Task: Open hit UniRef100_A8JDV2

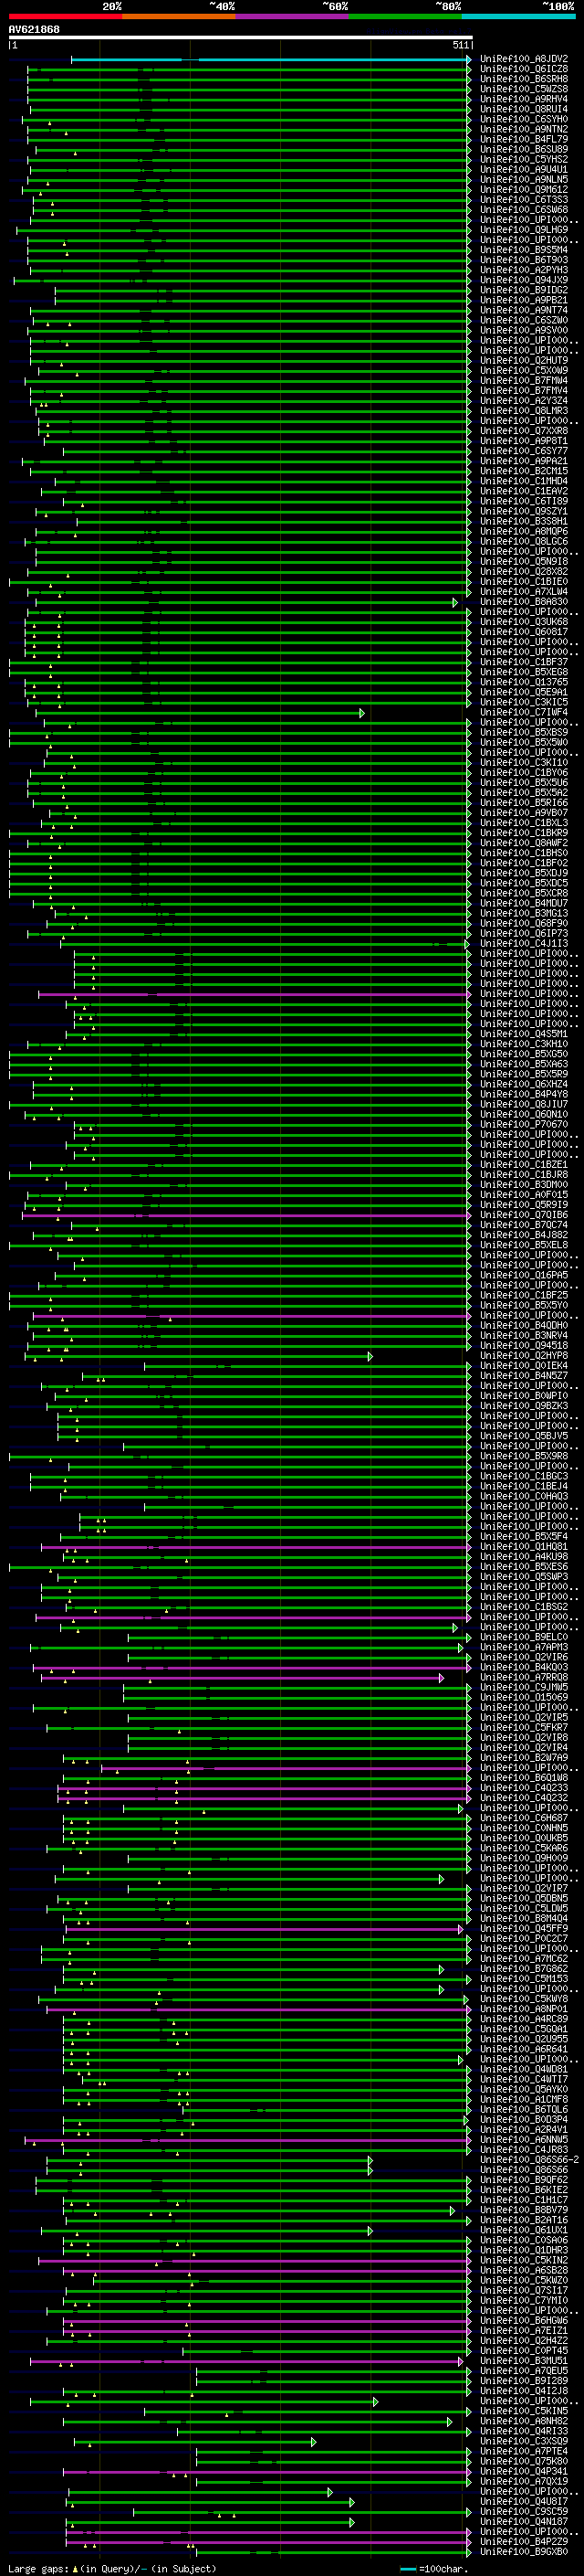Action: [x=523, y=59]
